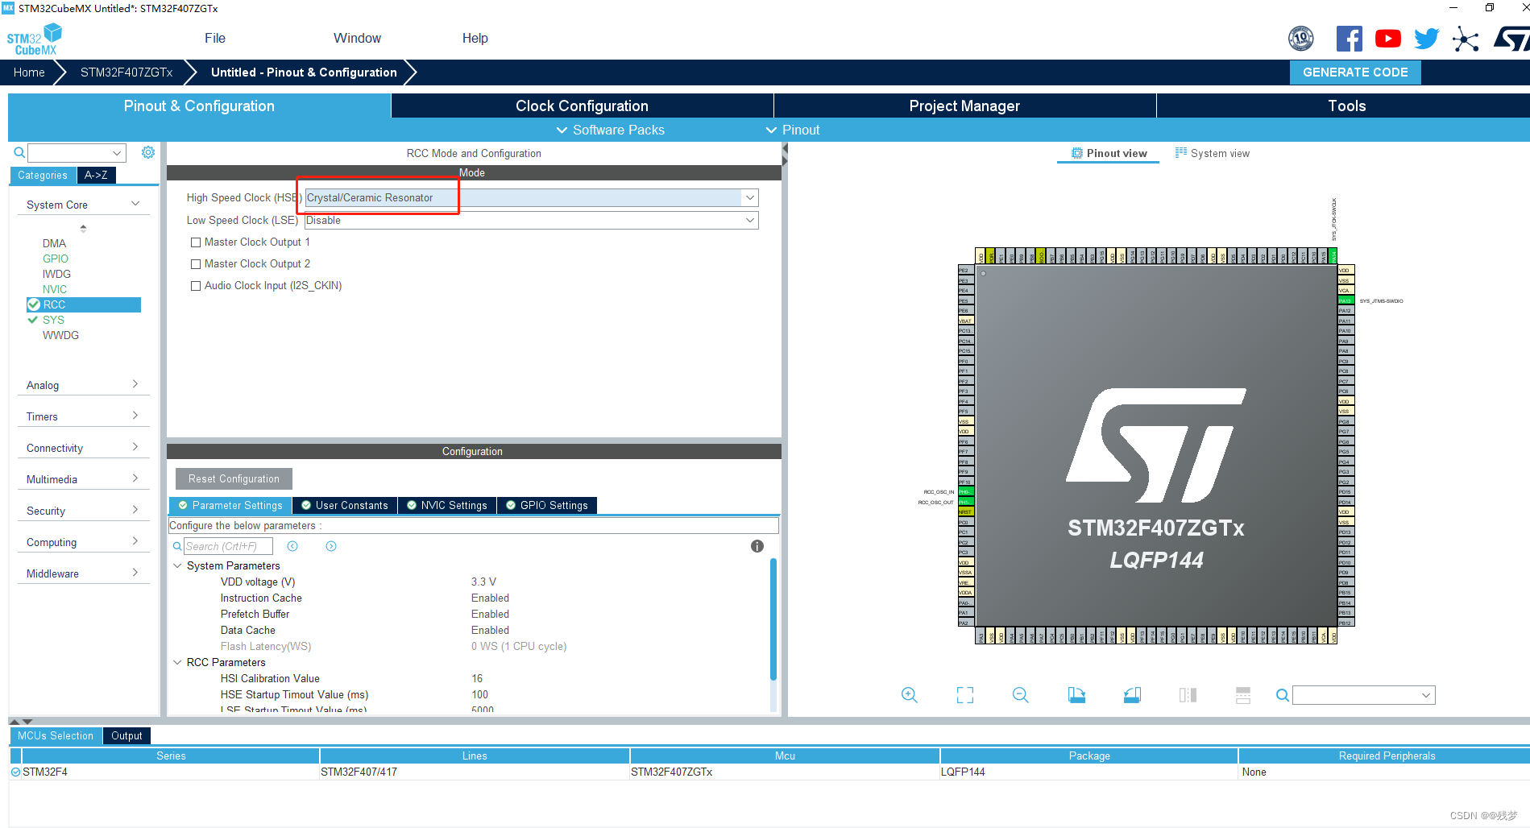
Task: Open the Twitter page icon
Action: tap(1426, 38)
